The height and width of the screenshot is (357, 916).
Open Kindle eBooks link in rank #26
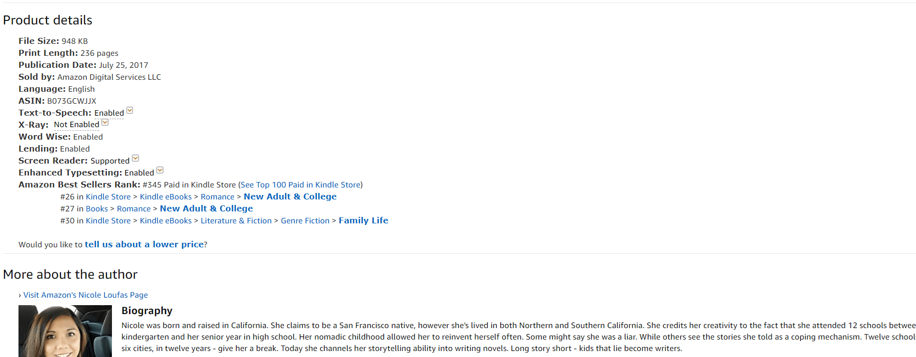[166, 196]
